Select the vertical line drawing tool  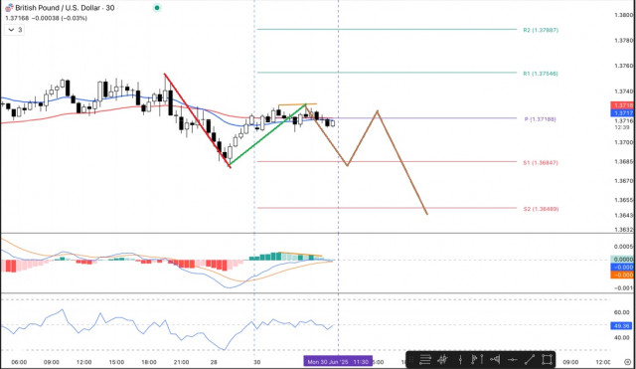[460, 359]
